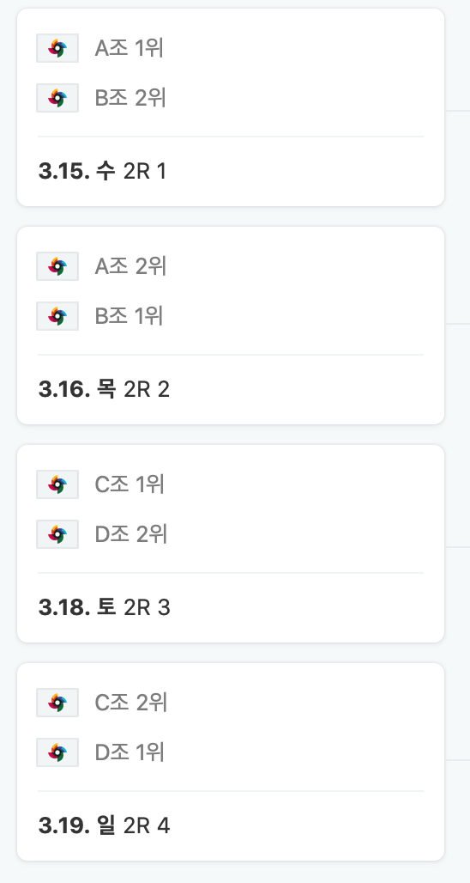The height and width of the screenshot is (883, 470).
Task: Click the WBC logo beside B조 2위
Action: tap(57, 98)
